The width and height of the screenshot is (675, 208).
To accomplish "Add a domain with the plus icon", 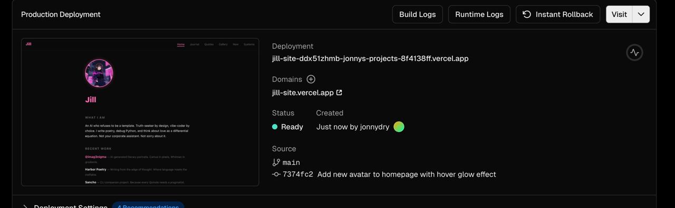I will click(x=311, y=79).
